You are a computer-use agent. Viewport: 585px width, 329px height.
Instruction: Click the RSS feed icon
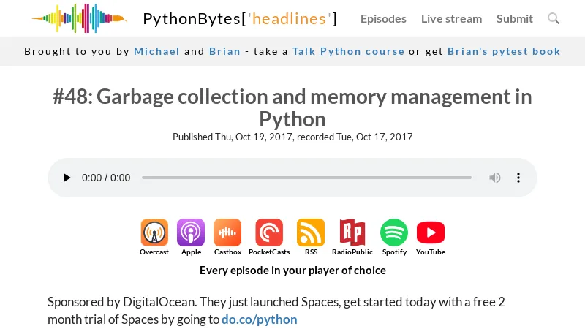pyautogui.click(x=311, y=233)
